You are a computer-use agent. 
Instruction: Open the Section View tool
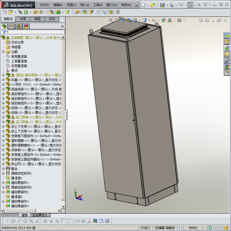129,20
